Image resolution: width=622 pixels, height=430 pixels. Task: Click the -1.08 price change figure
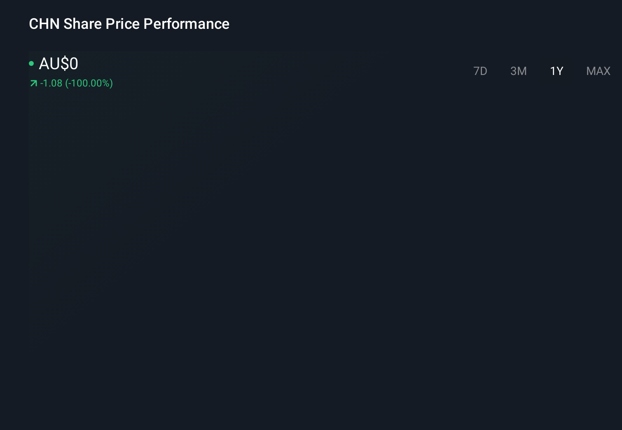(x=51, y=83)
